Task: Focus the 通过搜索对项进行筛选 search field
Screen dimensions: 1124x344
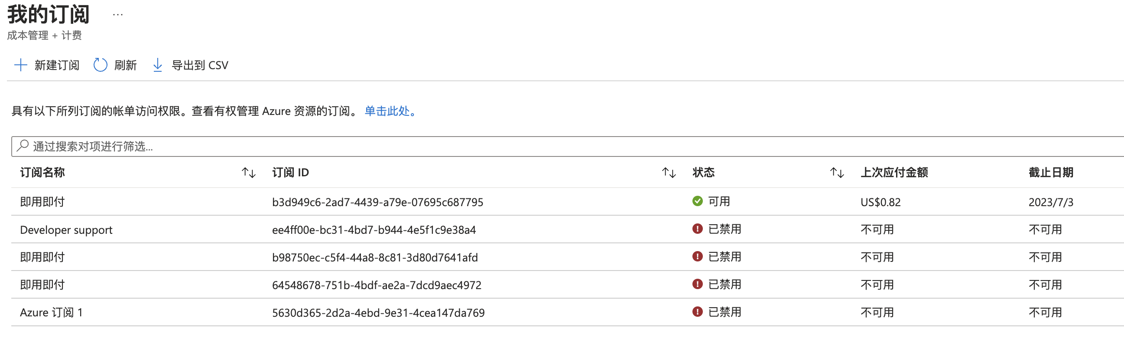Action: click(x=567, y=147)
